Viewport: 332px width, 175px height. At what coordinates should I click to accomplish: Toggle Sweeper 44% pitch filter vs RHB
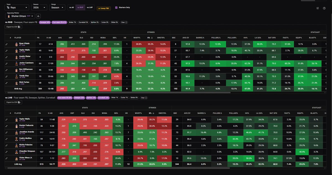pos(45,22)
